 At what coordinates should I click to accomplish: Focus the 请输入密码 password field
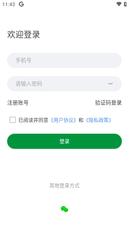[64, 84]
